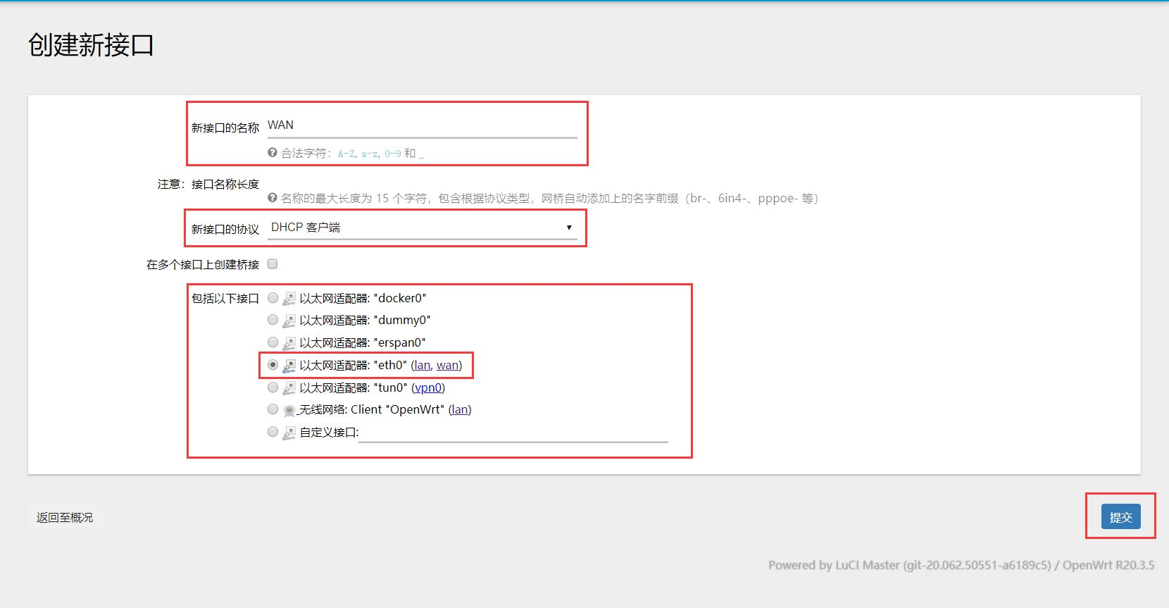Select the eth0 adapter radio button
Viewport: 1169px width, 608px height.
pyautogui.click(x=273, y=365)
